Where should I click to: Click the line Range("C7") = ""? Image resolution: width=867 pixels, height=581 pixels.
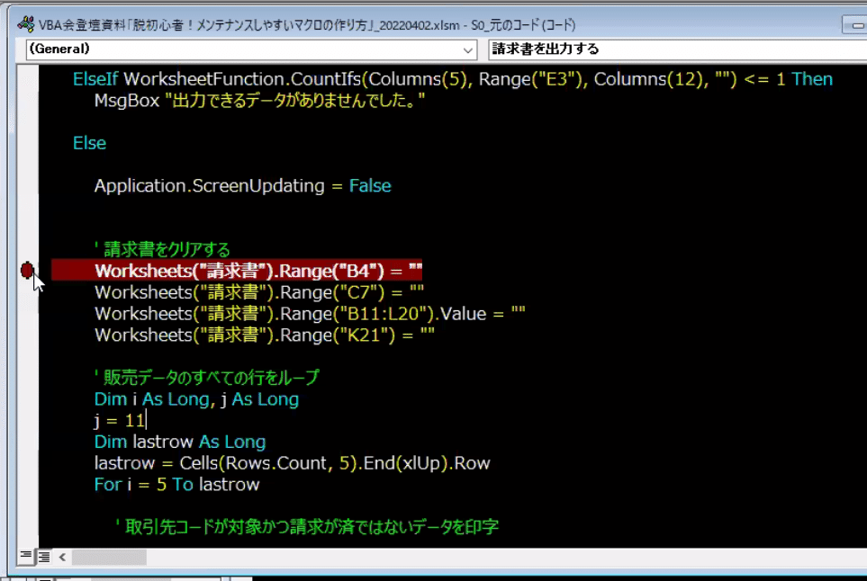click(259, 292)
